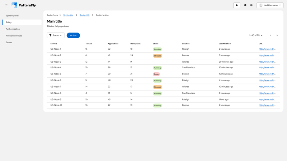
Task: Go to previous page arrow
Action: pos(270,35)
